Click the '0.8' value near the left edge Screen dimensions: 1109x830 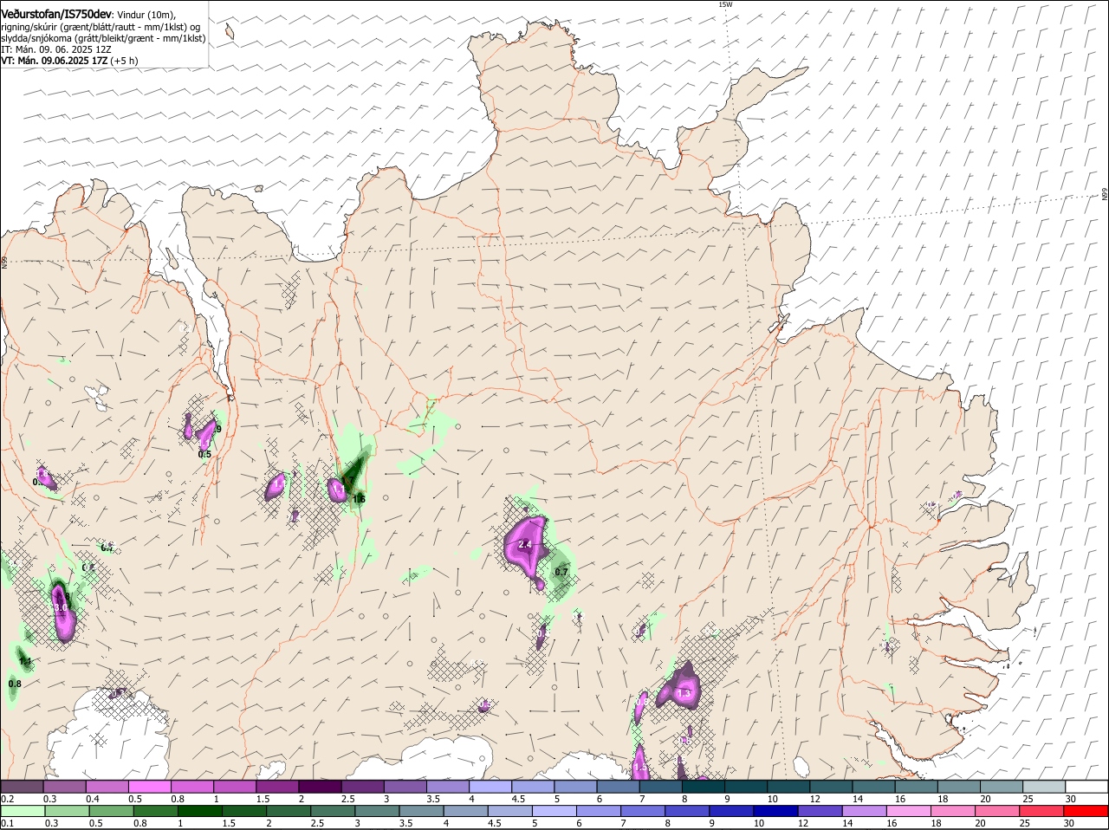[15, 684]
